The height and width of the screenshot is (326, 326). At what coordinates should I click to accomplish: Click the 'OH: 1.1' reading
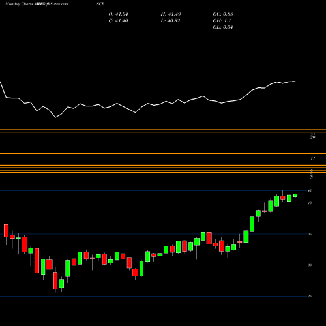coord(222,21)
